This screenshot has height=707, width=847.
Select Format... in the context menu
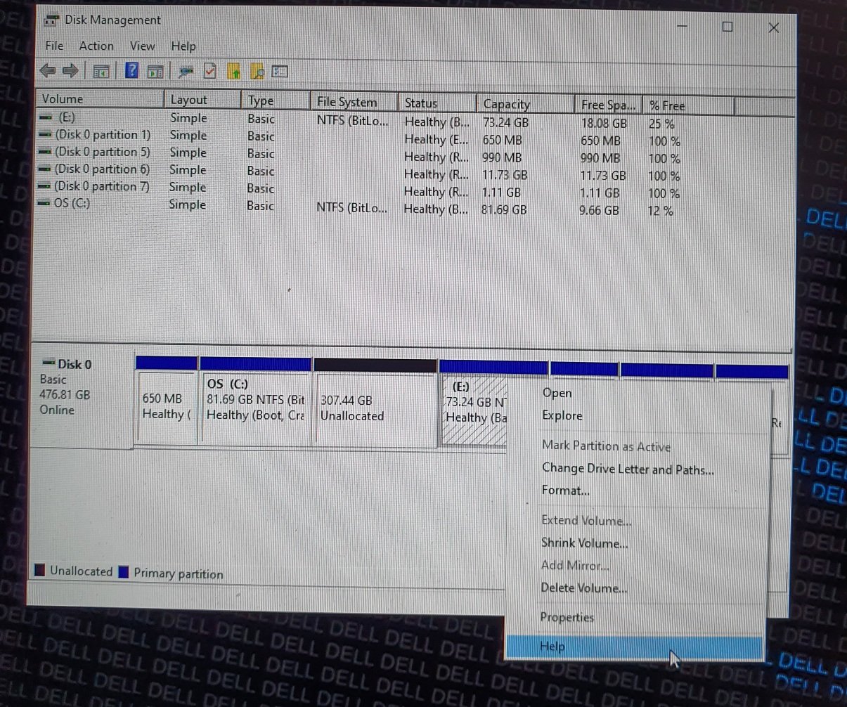click(x=566, y=491)
